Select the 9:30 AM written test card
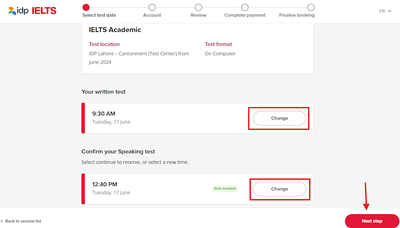Image resolution: width=400 pixels, height=228 pixels. point(198,118)
